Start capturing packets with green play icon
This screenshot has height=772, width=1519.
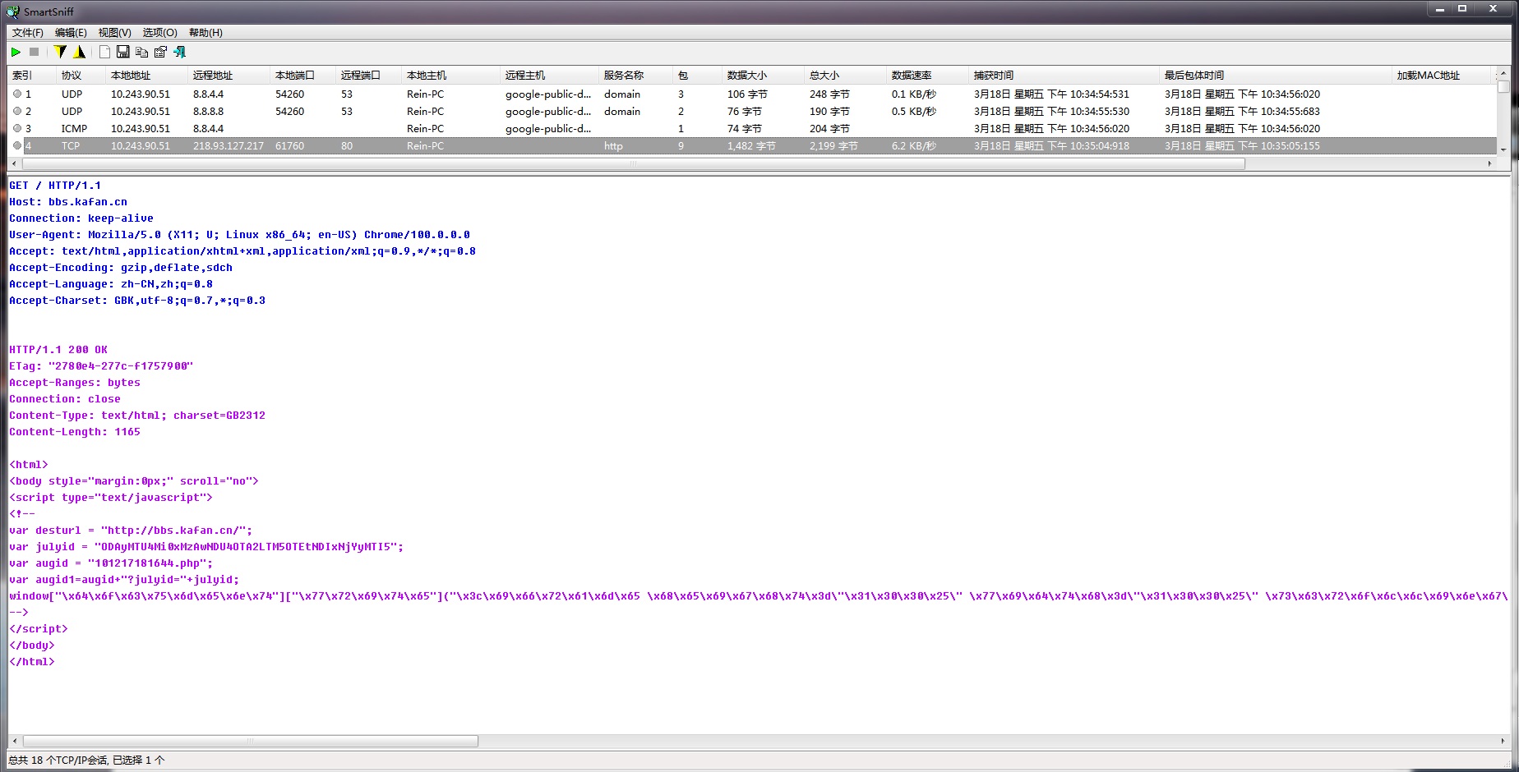[x=16, y=52]
